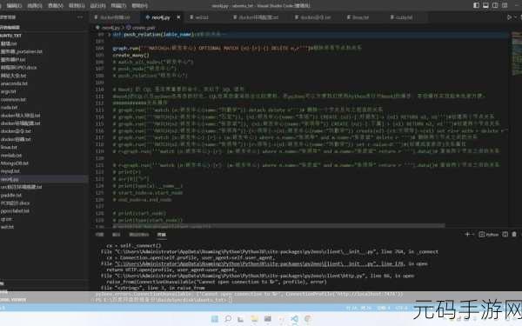Open paddle.txt in the explorer

11,196
